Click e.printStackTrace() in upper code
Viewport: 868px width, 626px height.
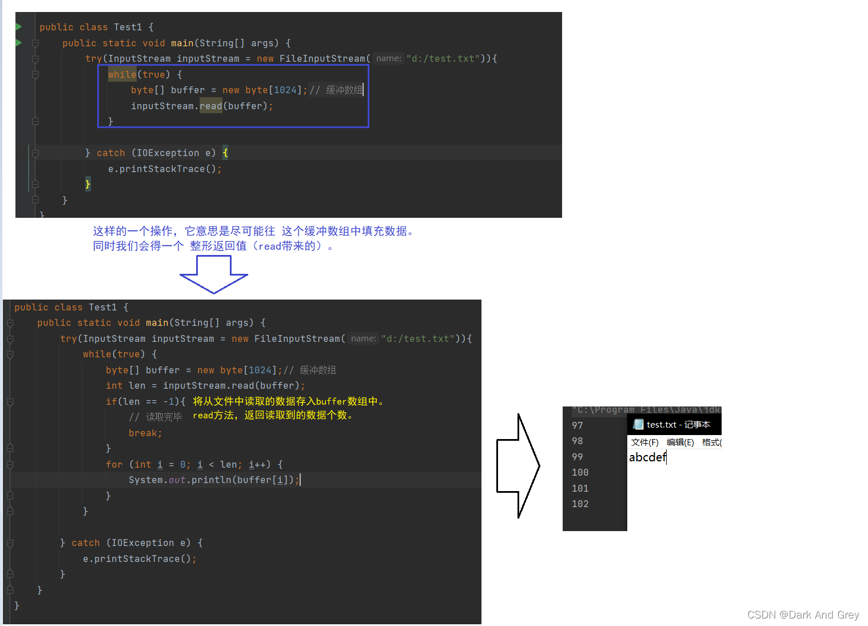[x=165, y=169]
